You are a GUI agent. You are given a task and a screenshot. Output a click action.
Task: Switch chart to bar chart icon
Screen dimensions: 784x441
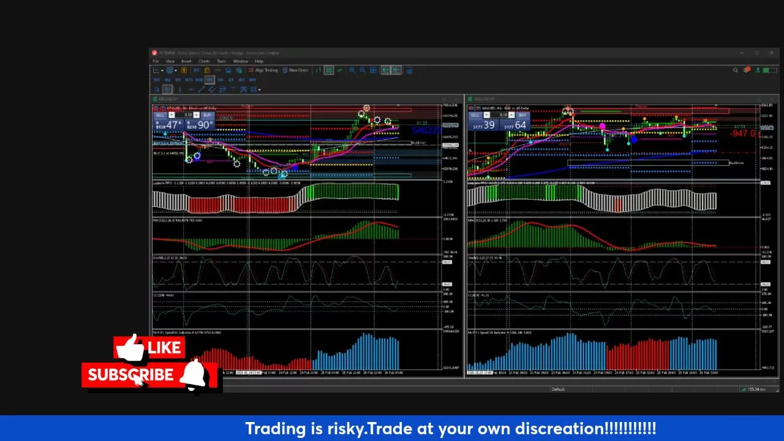(318, 70)
